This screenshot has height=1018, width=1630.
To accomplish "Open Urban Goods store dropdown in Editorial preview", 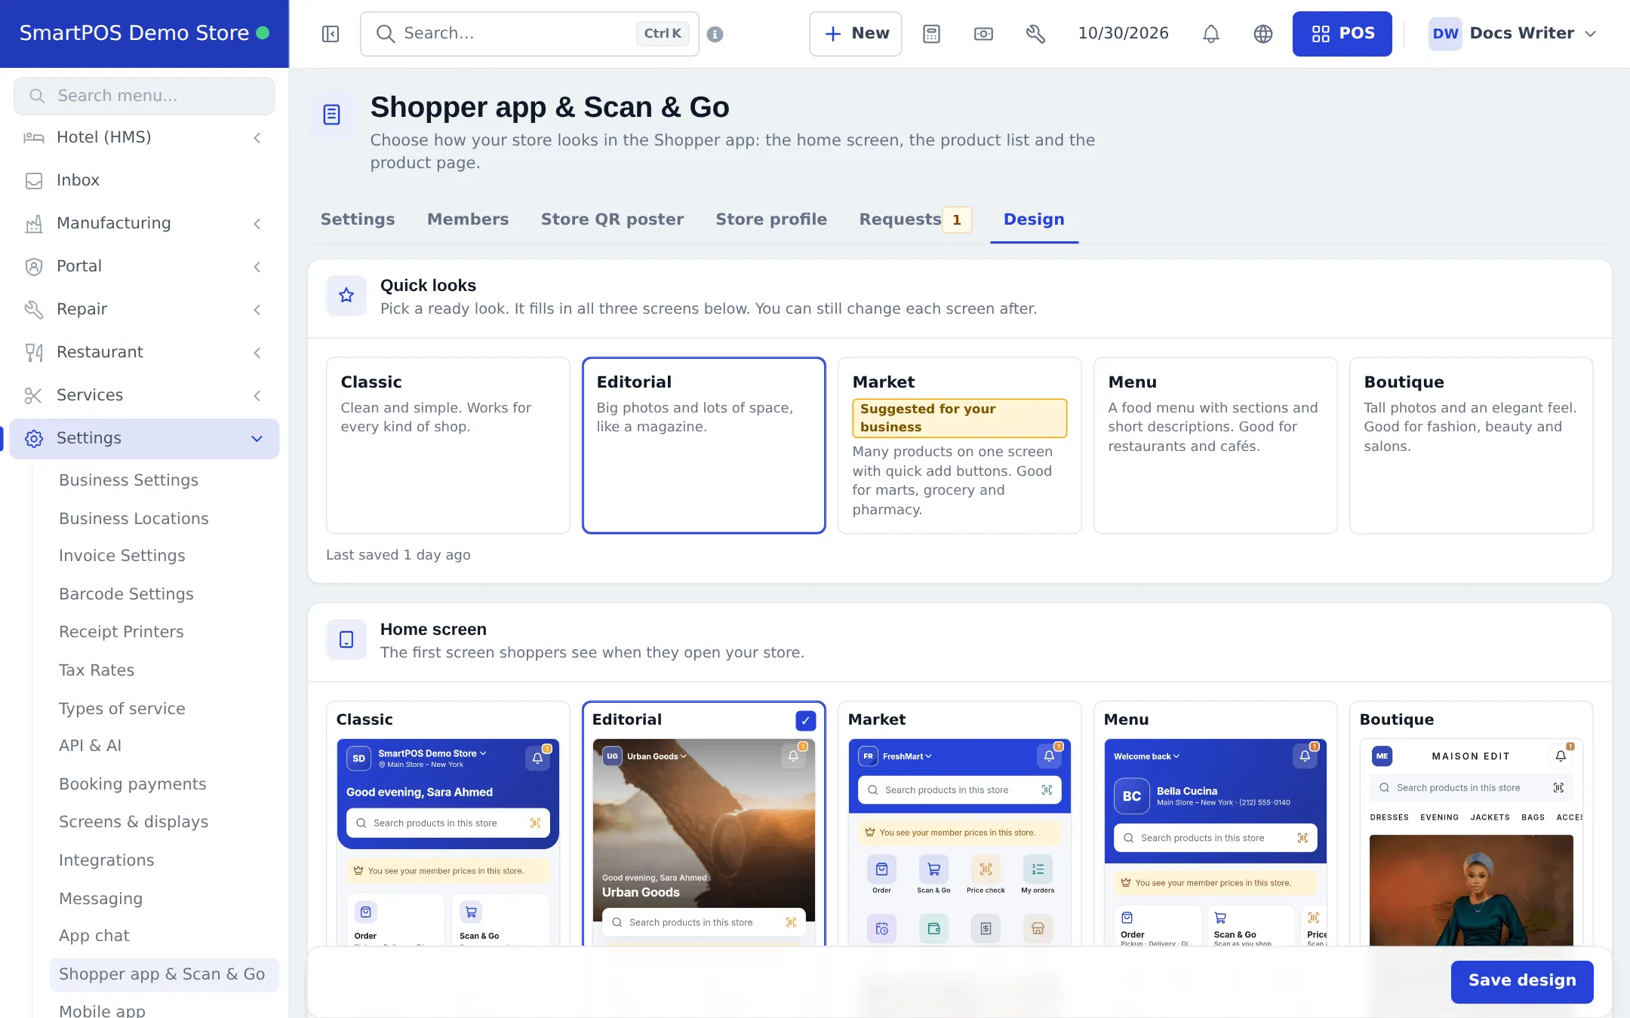I will (x=657, y=756).
